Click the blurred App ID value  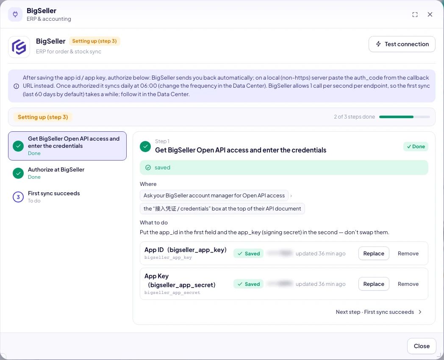(280, 253)
